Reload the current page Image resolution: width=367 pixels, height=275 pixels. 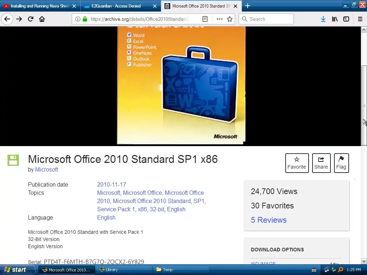click(x=30, y=19)
